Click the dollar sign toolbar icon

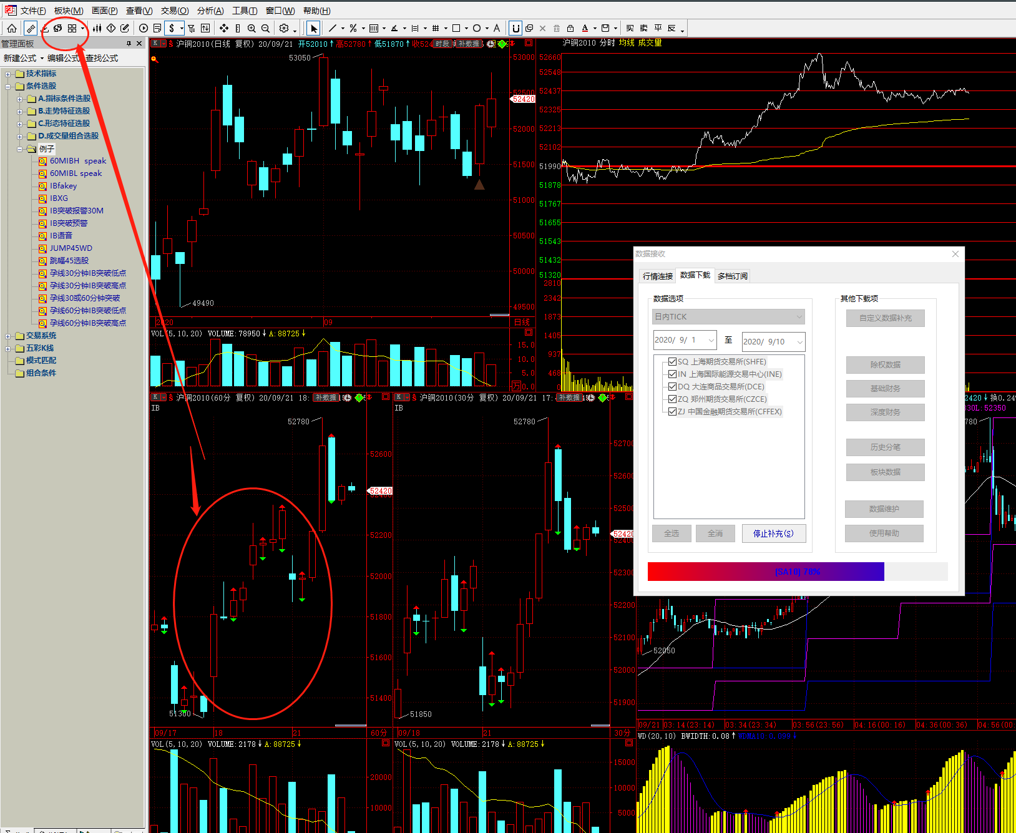point(172,28)
